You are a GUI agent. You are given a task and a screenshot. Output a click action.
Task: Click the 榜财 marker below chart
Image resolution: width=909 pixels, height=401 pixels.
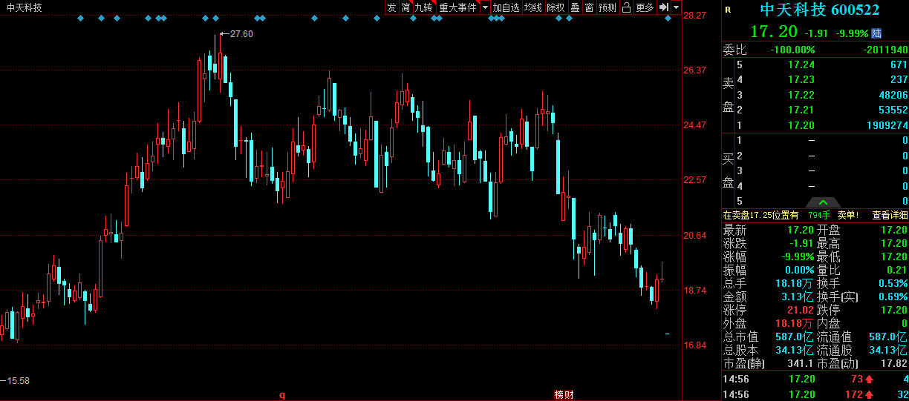coord(564,395)
